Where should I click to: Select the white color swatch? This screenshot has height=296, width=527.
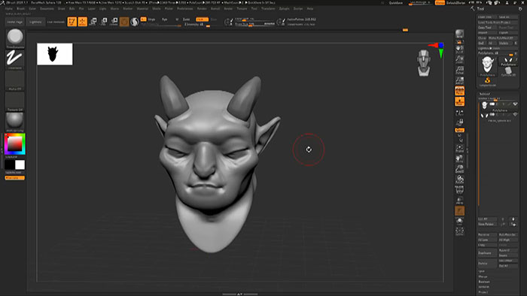pos(20,165)
